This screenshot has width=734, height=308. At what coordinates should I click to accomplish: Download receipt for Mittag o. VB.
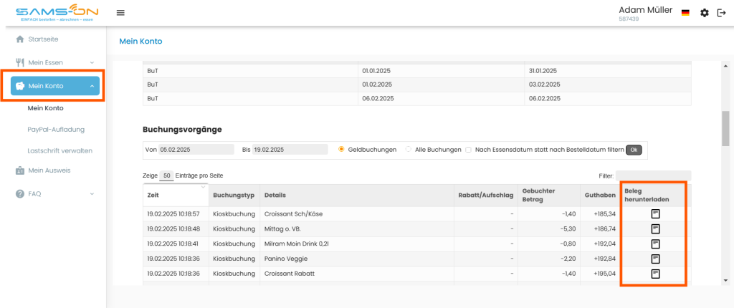[x=656, y=229]
